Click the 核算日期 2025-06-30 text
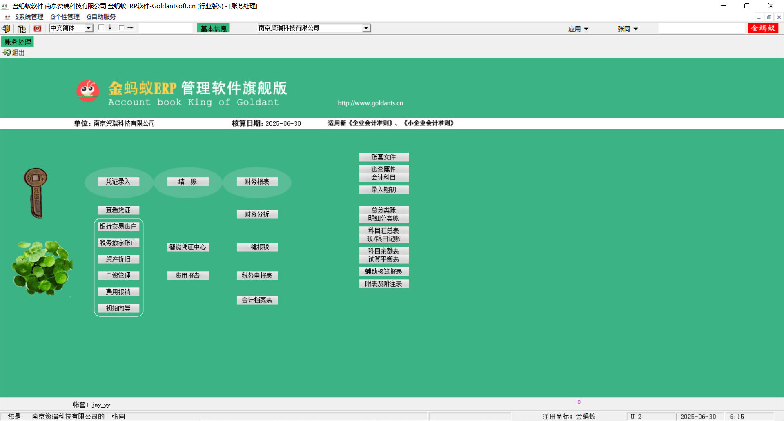Viewport: 784px width, 421px height. pos(266,123)
